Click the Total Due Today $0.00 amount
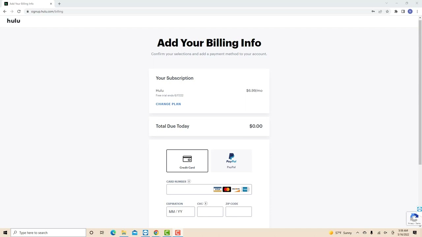 pos(256,126)
